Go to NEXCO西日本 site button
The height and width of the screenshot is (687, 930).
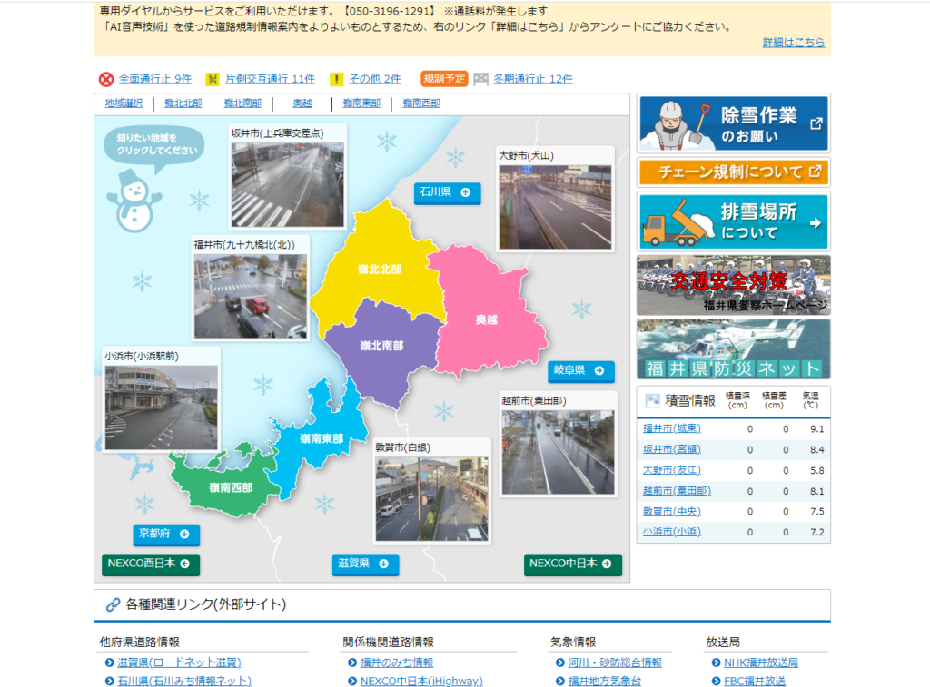(151, 564)
